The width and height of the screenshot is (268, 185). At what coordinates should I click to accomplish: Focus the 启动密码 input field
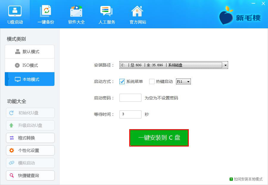130,98
